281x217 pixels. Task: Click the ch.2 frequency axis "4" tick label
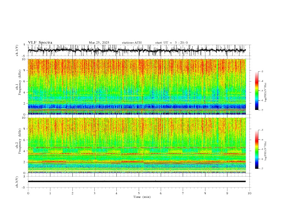25,151
